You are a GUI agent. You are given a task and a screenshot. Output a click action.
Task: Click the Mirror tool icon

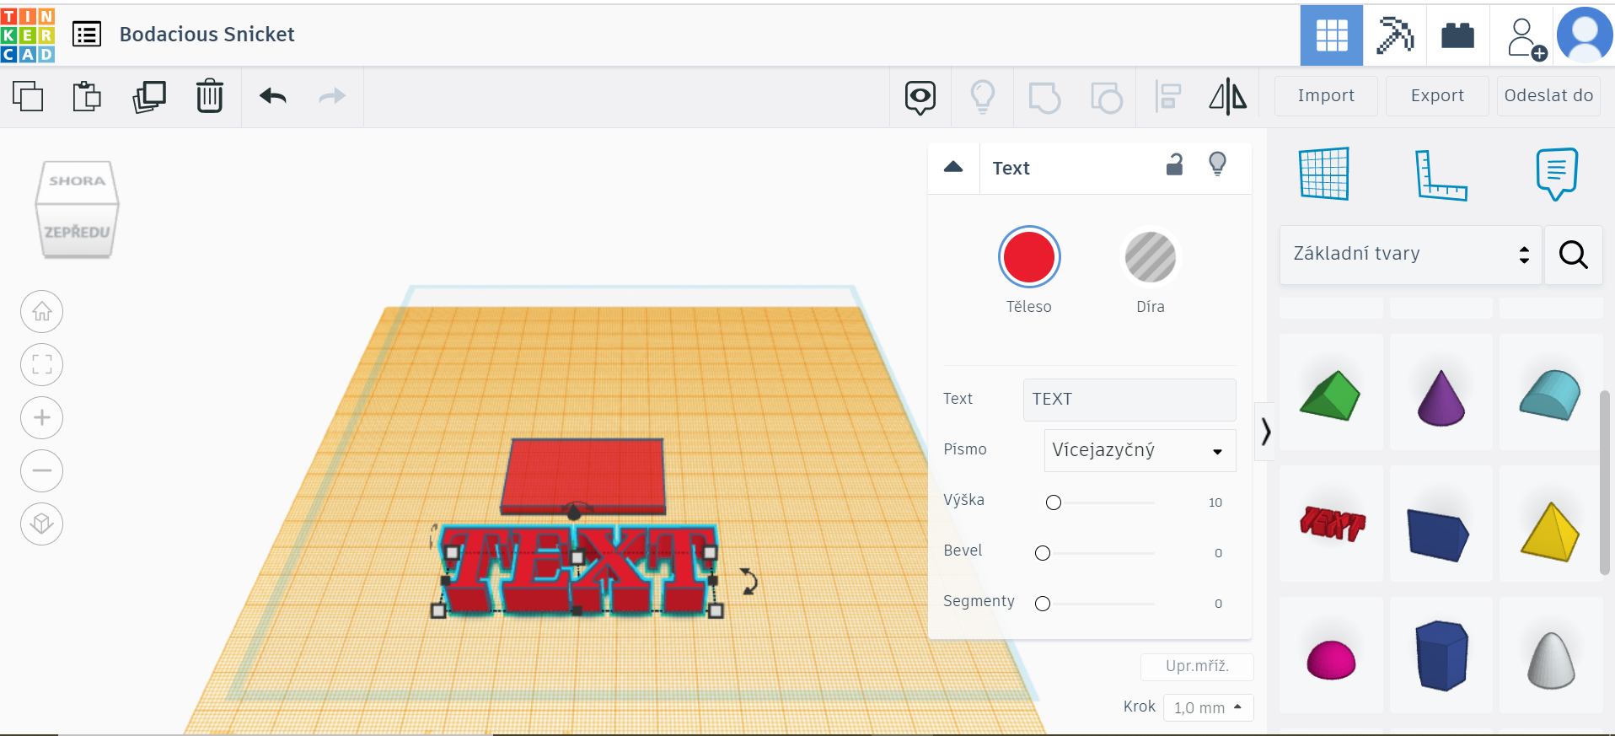point(1228,97)
